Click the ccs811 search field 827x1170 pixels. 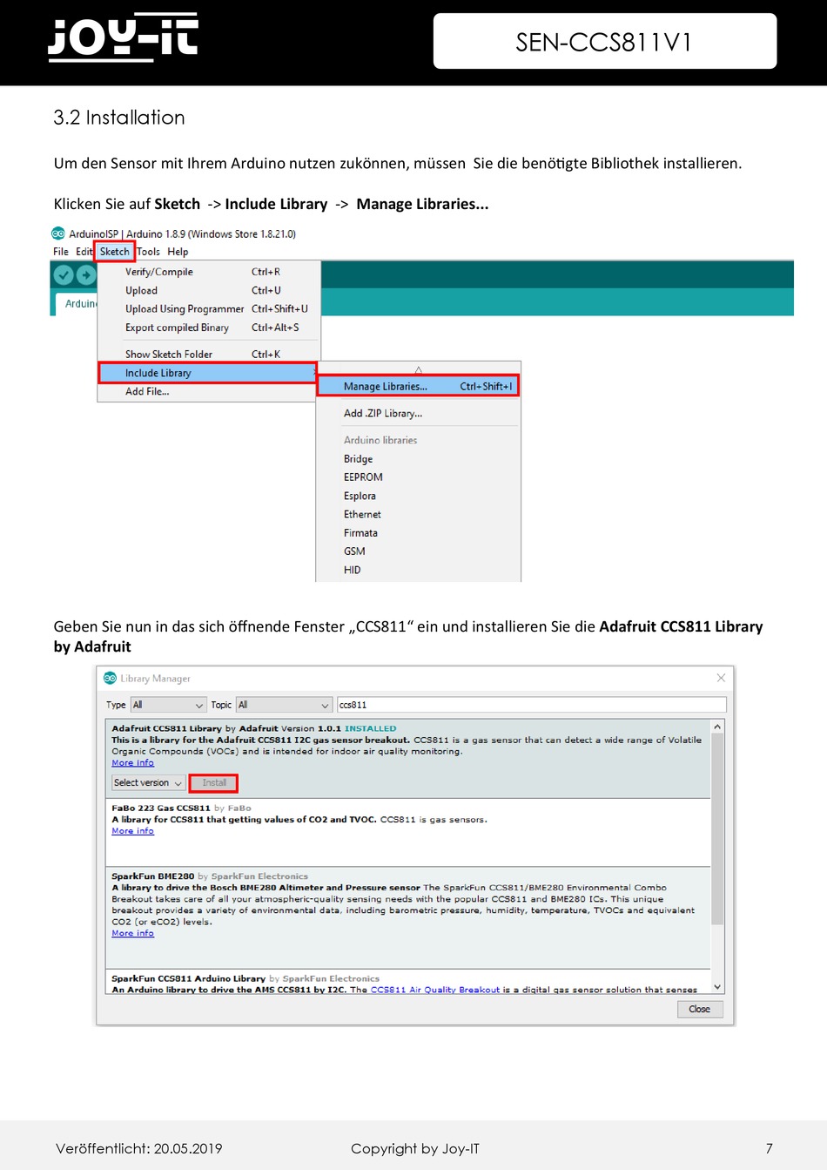click(x=531, y=705)
